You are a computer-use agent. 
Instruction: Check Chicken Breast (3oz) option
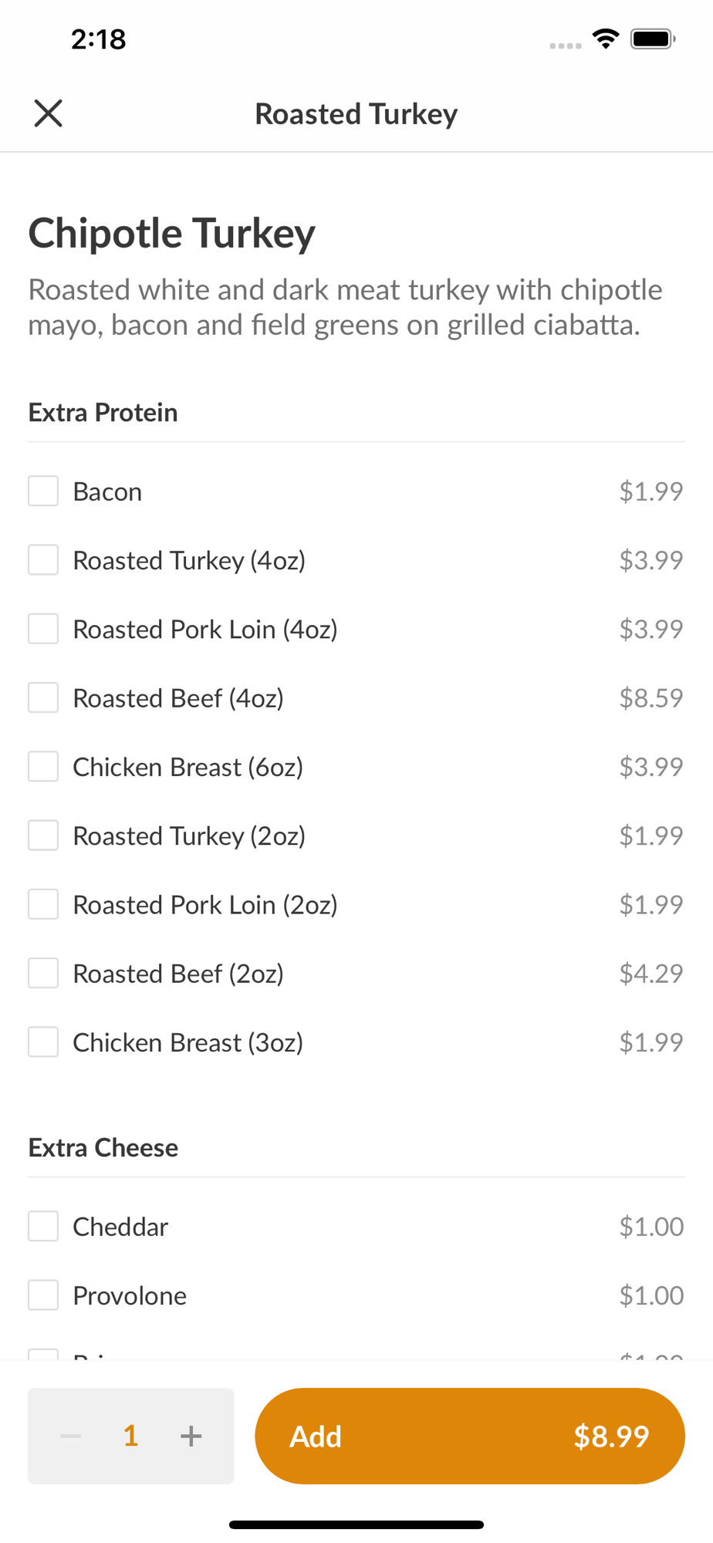click(x=43, y=1042)
